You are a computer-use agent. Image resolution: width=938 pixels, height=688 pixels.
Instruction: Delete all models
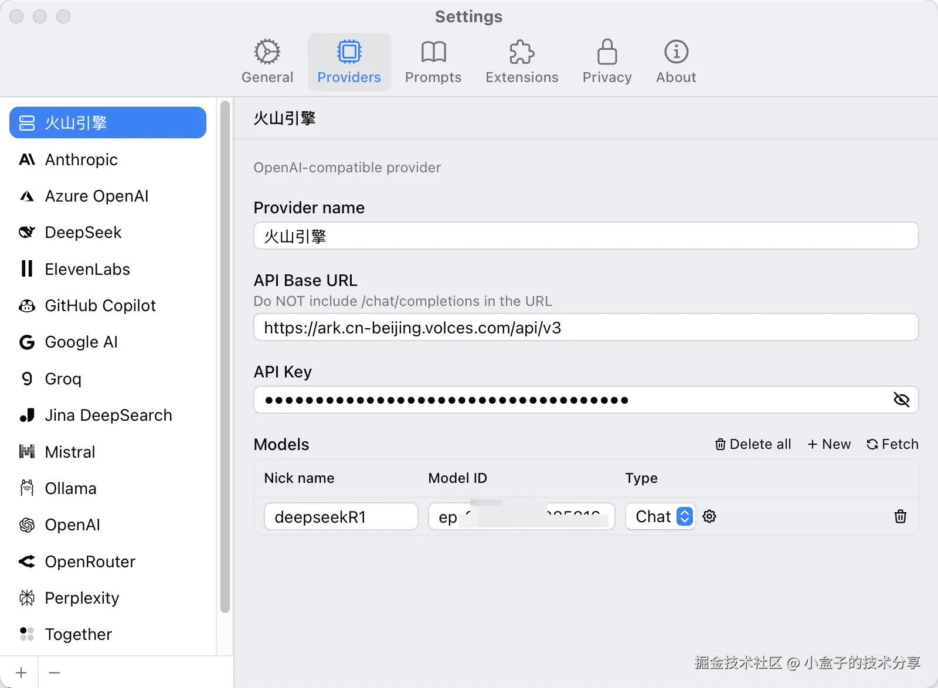coord(753,444)
